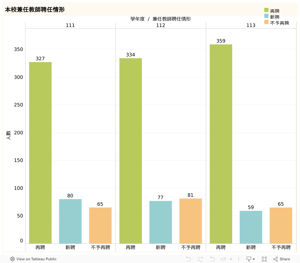Click the Redo arrow icon

200,259
